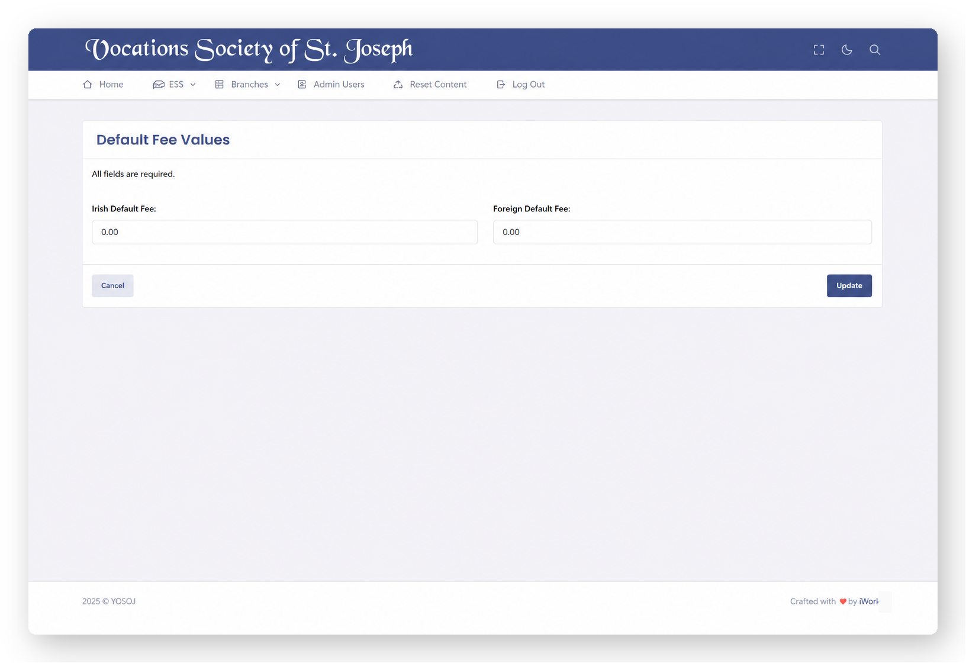Open the iWork link in footer
This screenshot has width=966, height=663.
pos(869,601)
